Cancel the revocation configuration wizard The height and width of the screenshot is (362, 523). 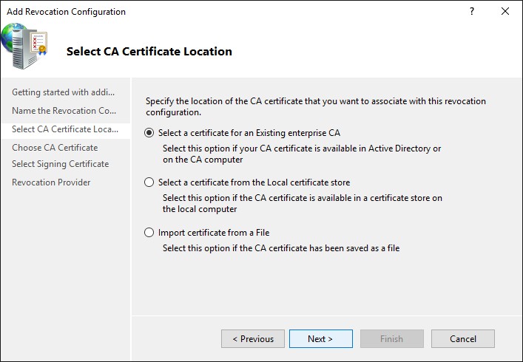(x=463, y=338)
